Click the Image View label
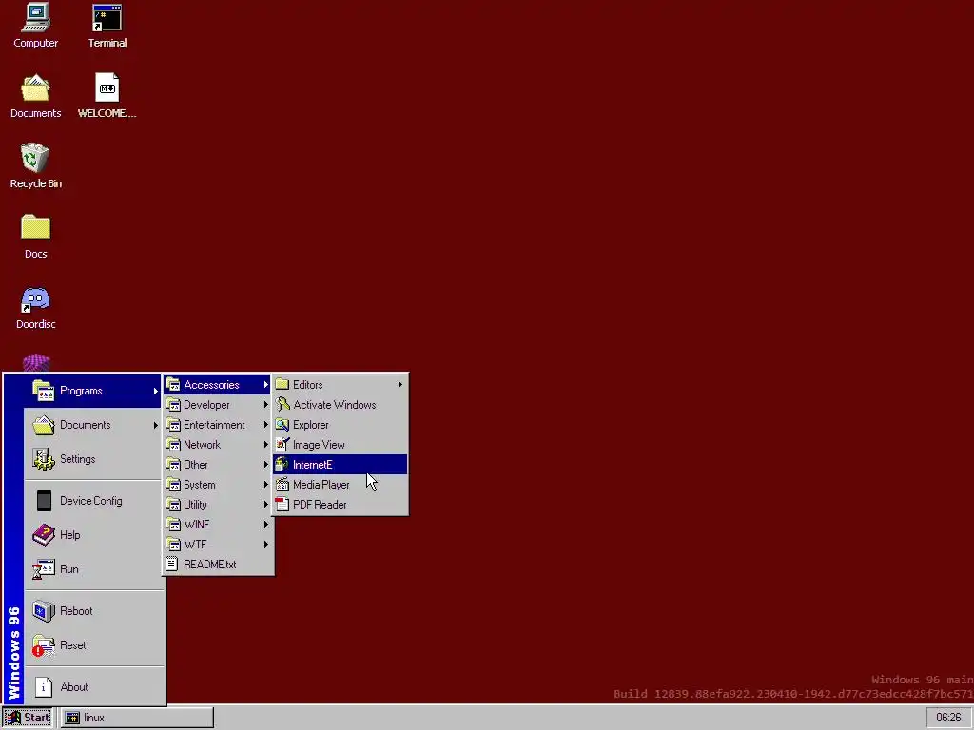 pos(319,445)
